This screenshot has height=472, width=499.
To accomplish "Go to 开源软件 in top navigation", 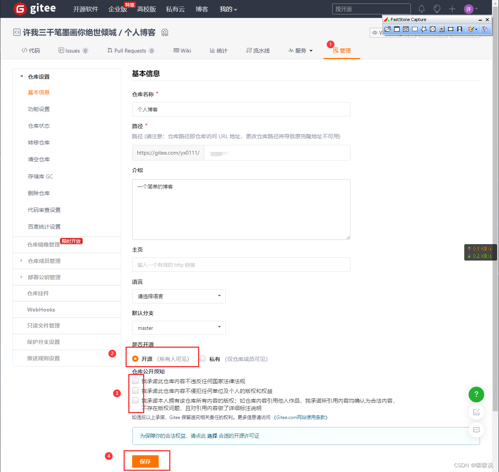I will (86, 9).
